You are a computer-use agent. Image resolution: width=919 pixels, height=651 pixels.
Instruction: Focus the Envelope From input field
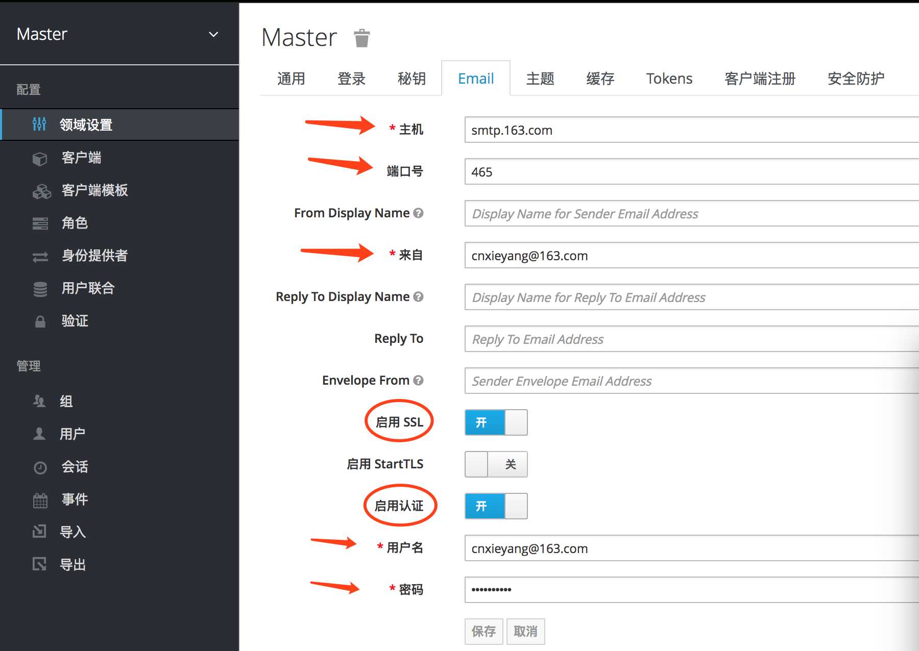pyautogui.click(x=692, y=381)
